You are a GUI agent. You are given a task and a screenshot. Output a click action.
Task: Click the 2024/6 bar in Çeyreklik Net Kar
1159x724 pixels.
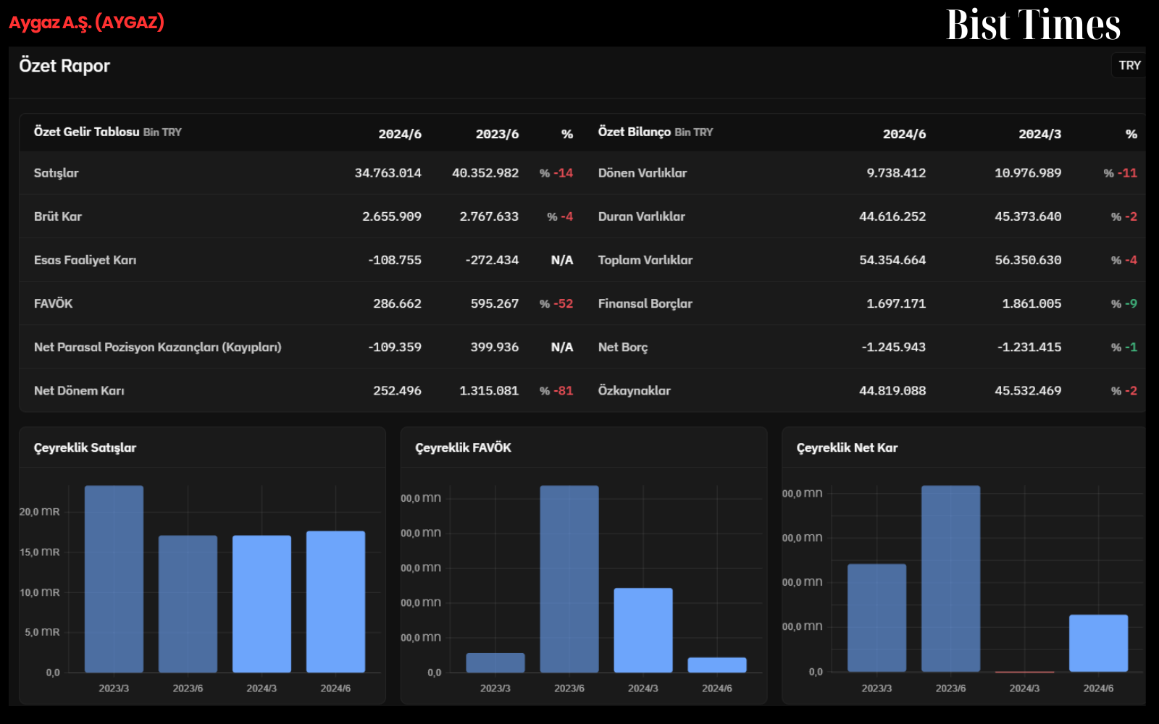(1098, 643)
